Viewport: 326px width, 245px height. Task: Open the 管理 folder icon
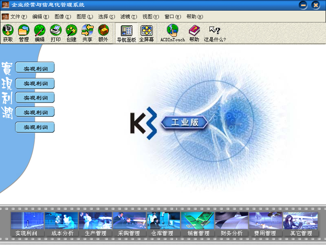[24, 33]
